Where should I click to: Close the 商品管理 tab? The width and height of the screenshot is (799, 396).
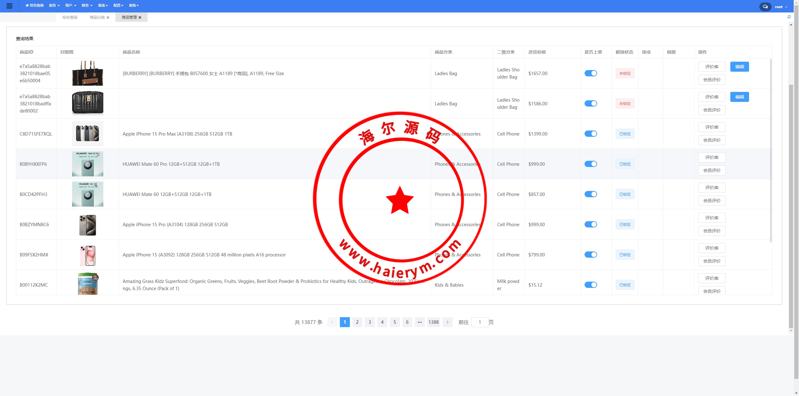(x=140, y=17)
